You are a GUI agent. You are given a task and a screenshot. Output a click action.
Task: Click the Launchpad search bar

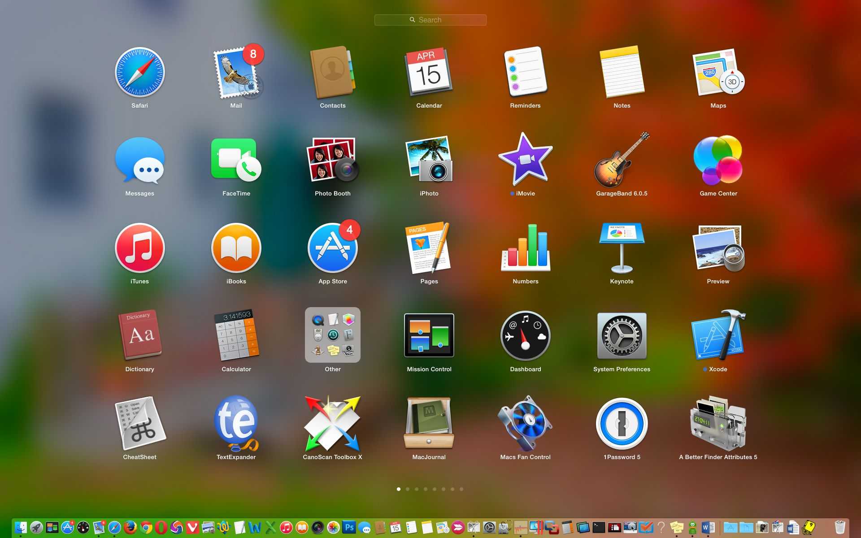(x=430, y=20)
